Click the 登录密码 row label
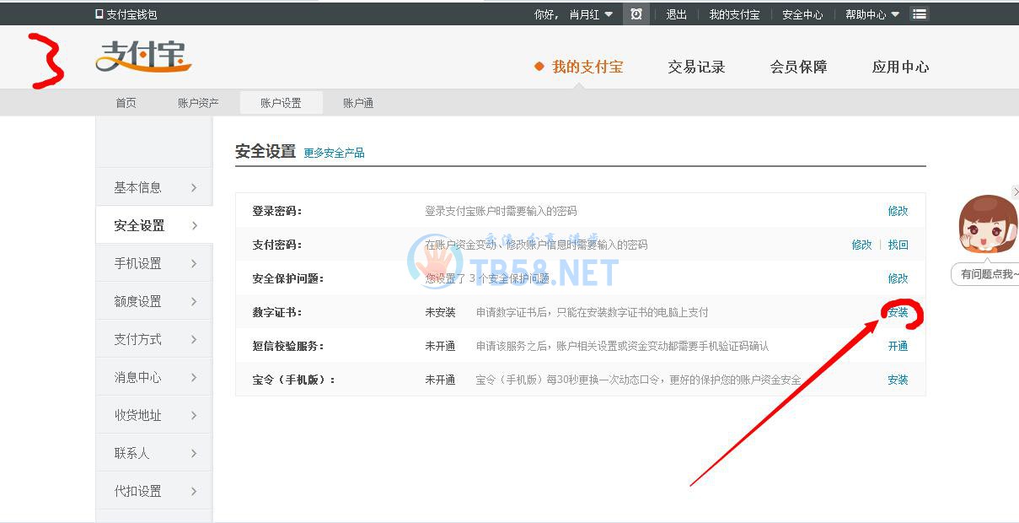Viewport: 1019px width, 523px height. click(x=276, y=211)
